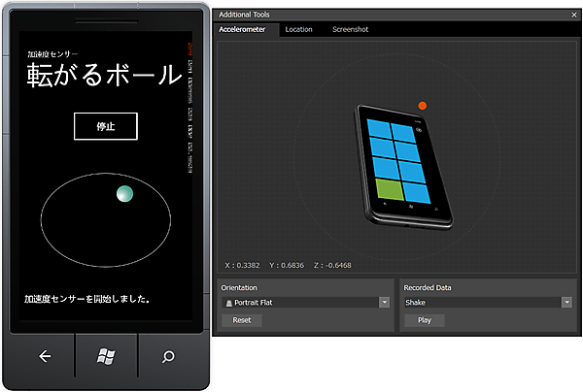Open the Shake recorded data combo box
583x392 pixels.
pos(488,302)
